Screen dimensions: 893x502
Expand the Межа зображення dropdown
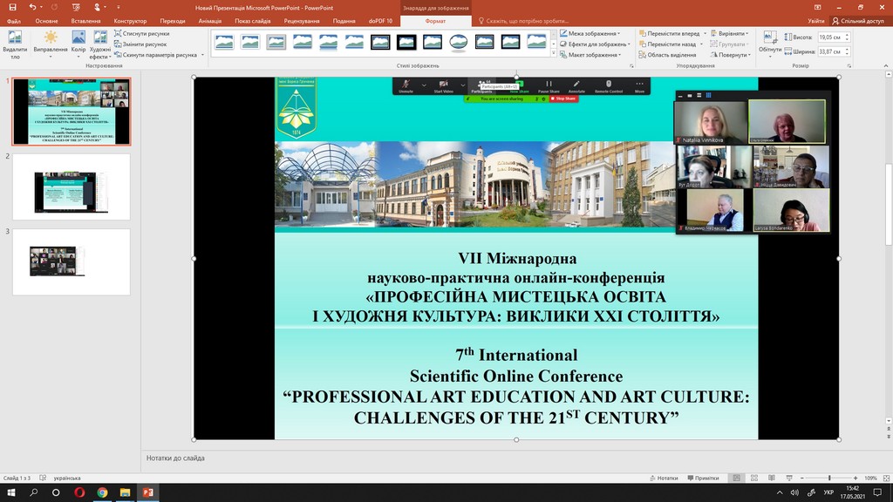pyautogui.click(x=594, y=33)
